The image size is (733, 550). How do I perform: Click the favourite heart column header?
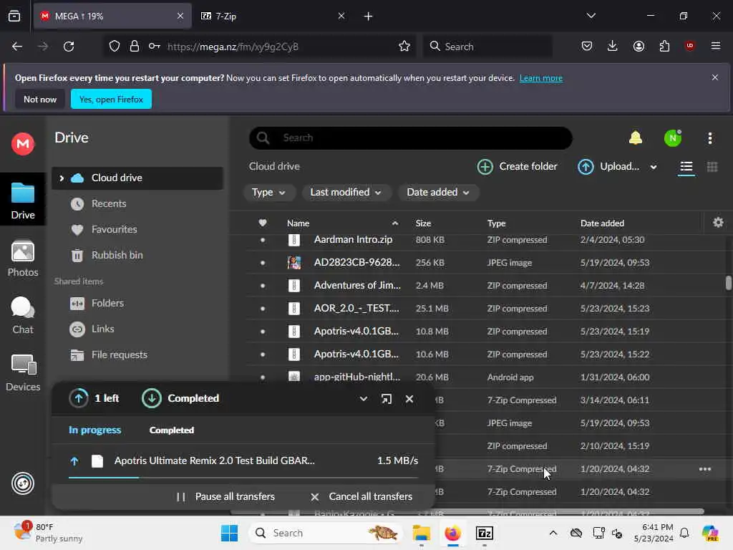coord(263,223)
